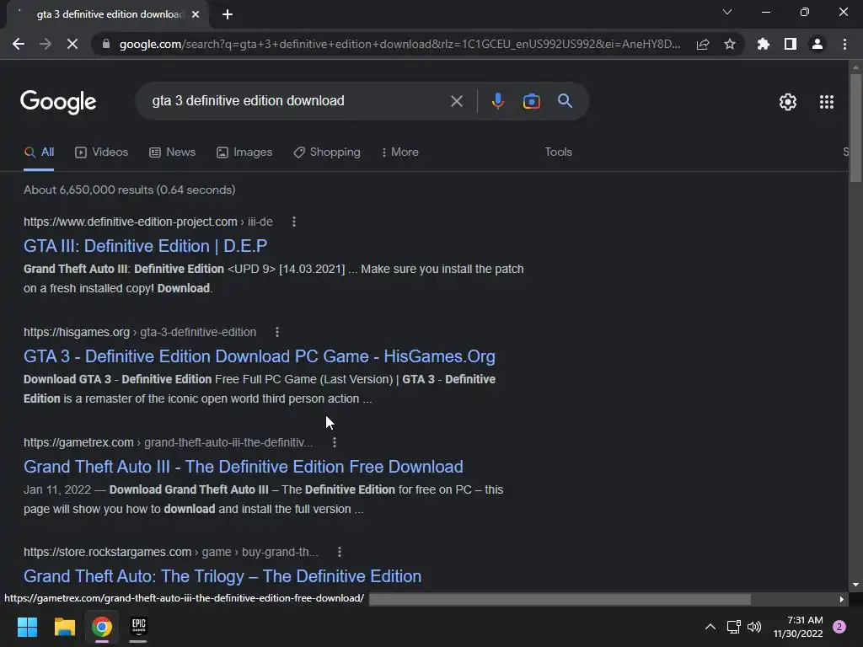Click the horizontal scrollbar right arrow
Viewport: 863px width, 647px height.
click(842, 599)
